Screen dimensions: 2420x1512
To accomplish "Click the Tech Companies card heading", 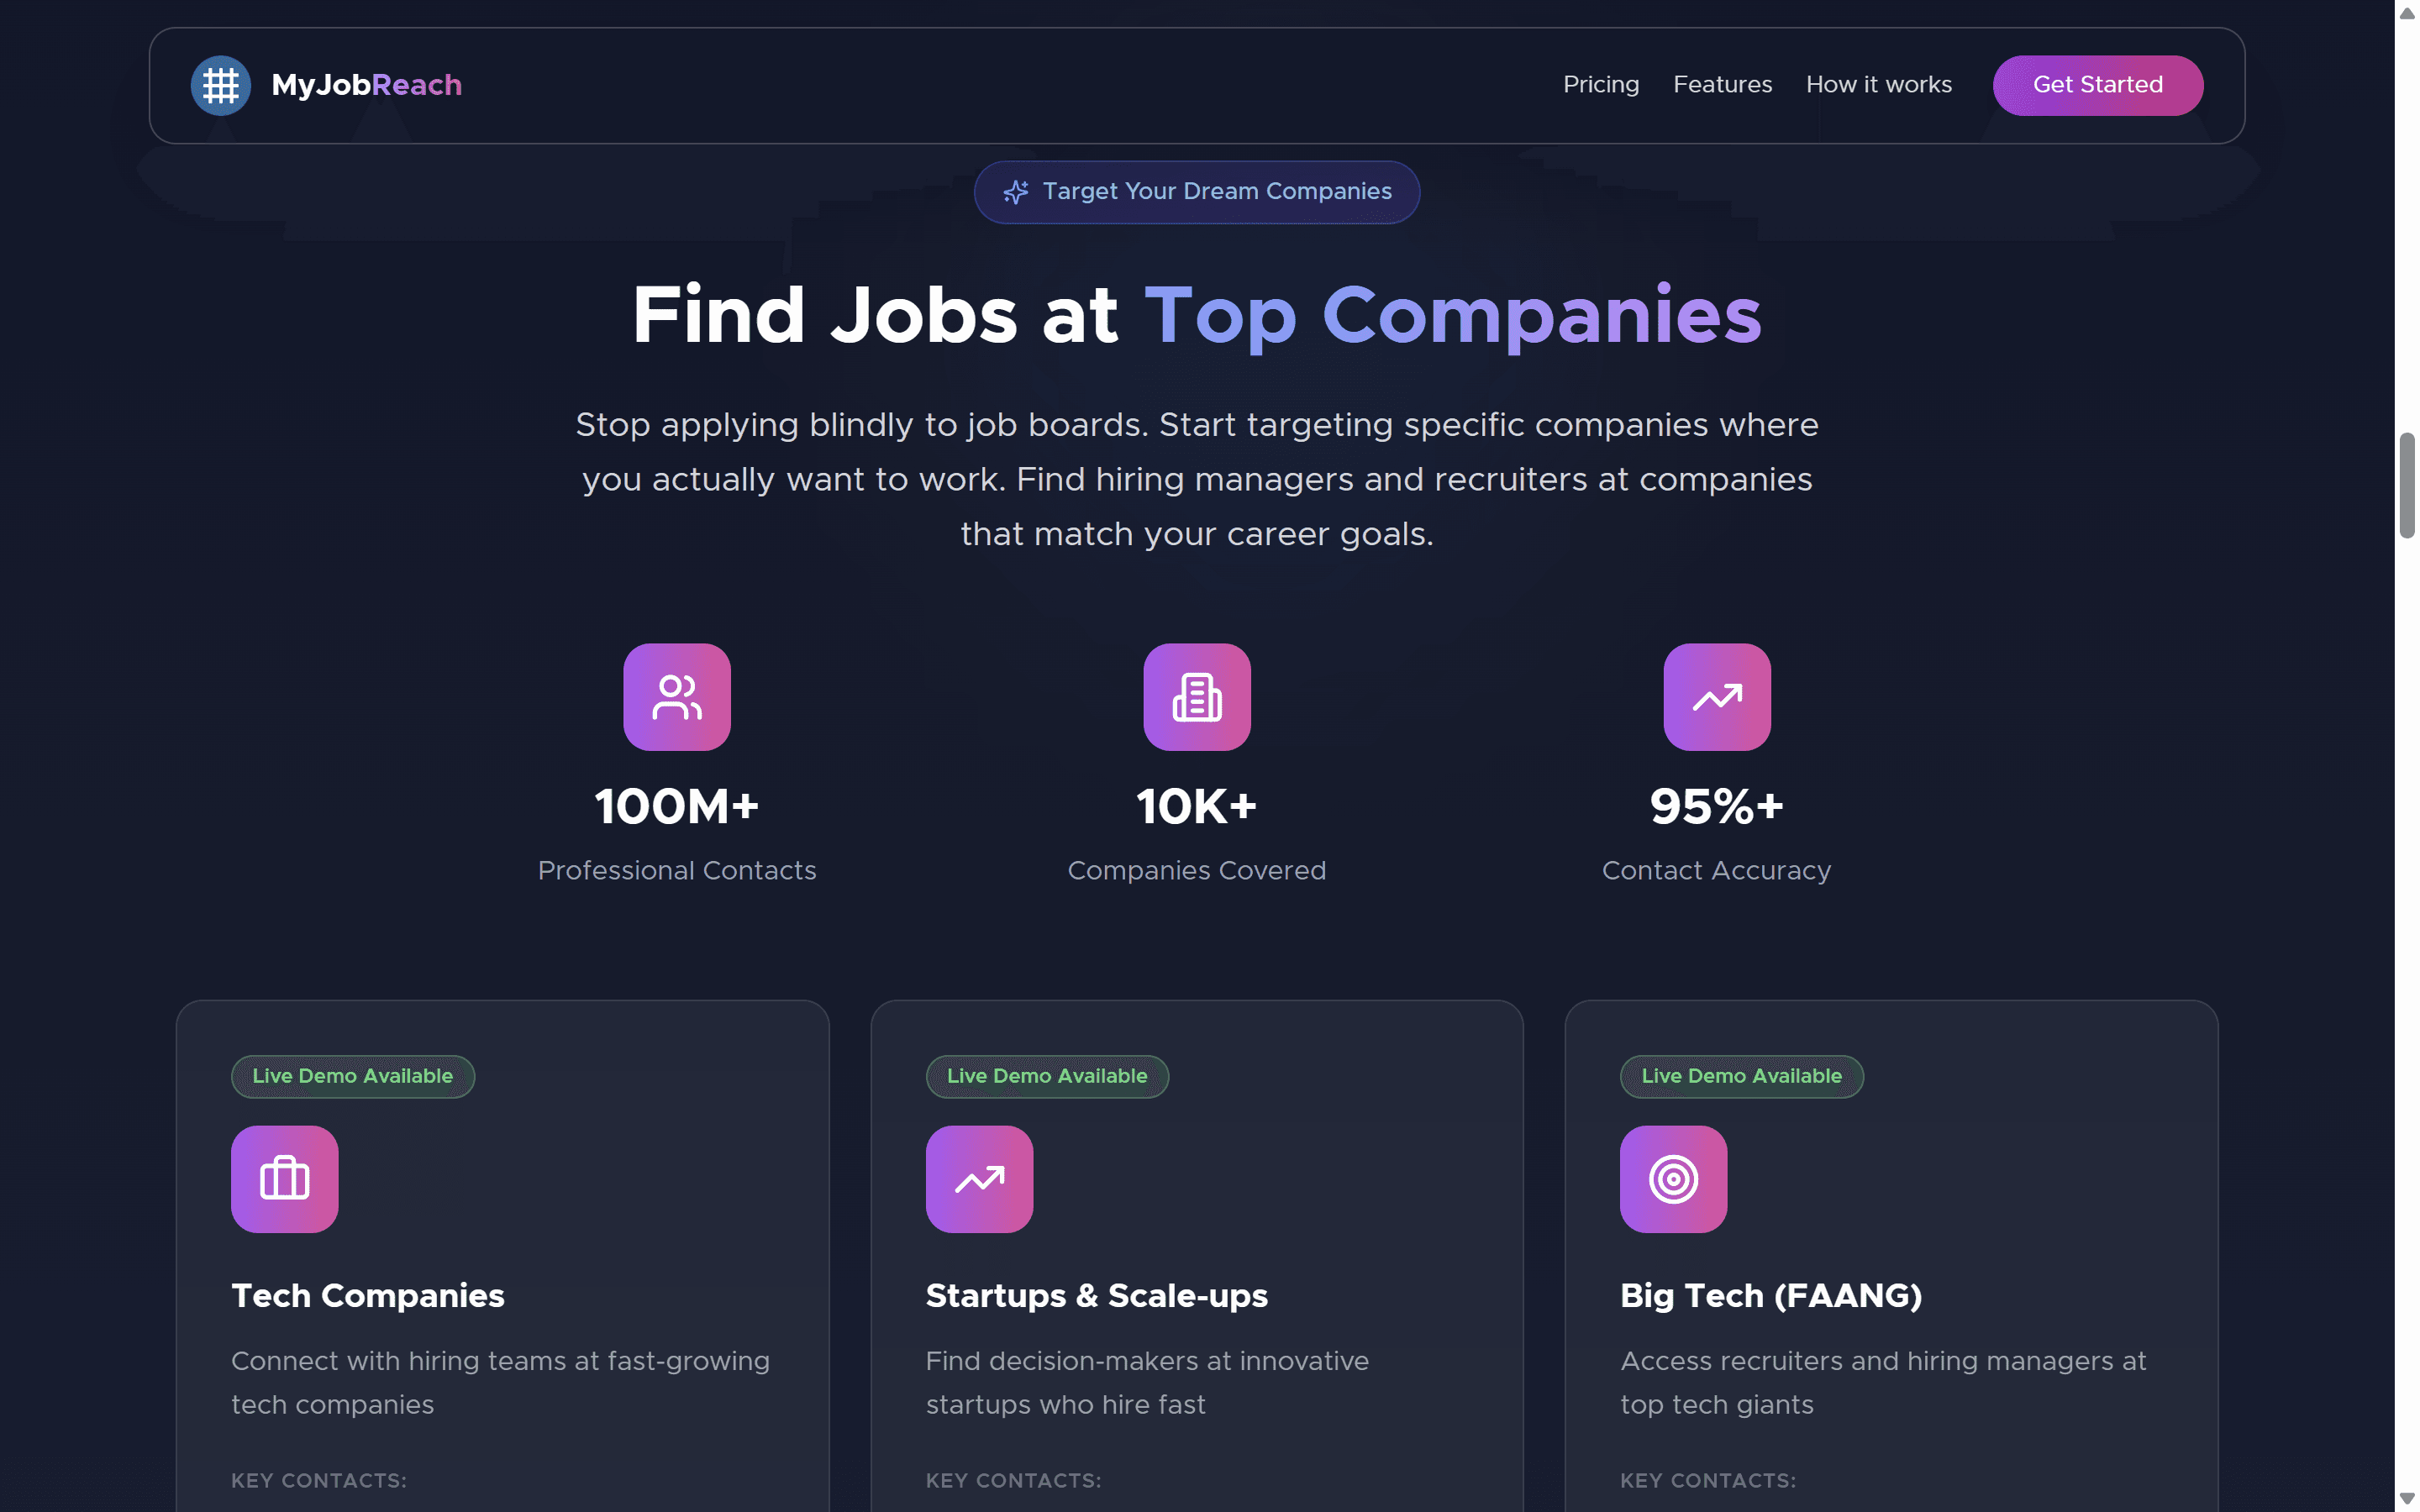I will pos(368,1295).
